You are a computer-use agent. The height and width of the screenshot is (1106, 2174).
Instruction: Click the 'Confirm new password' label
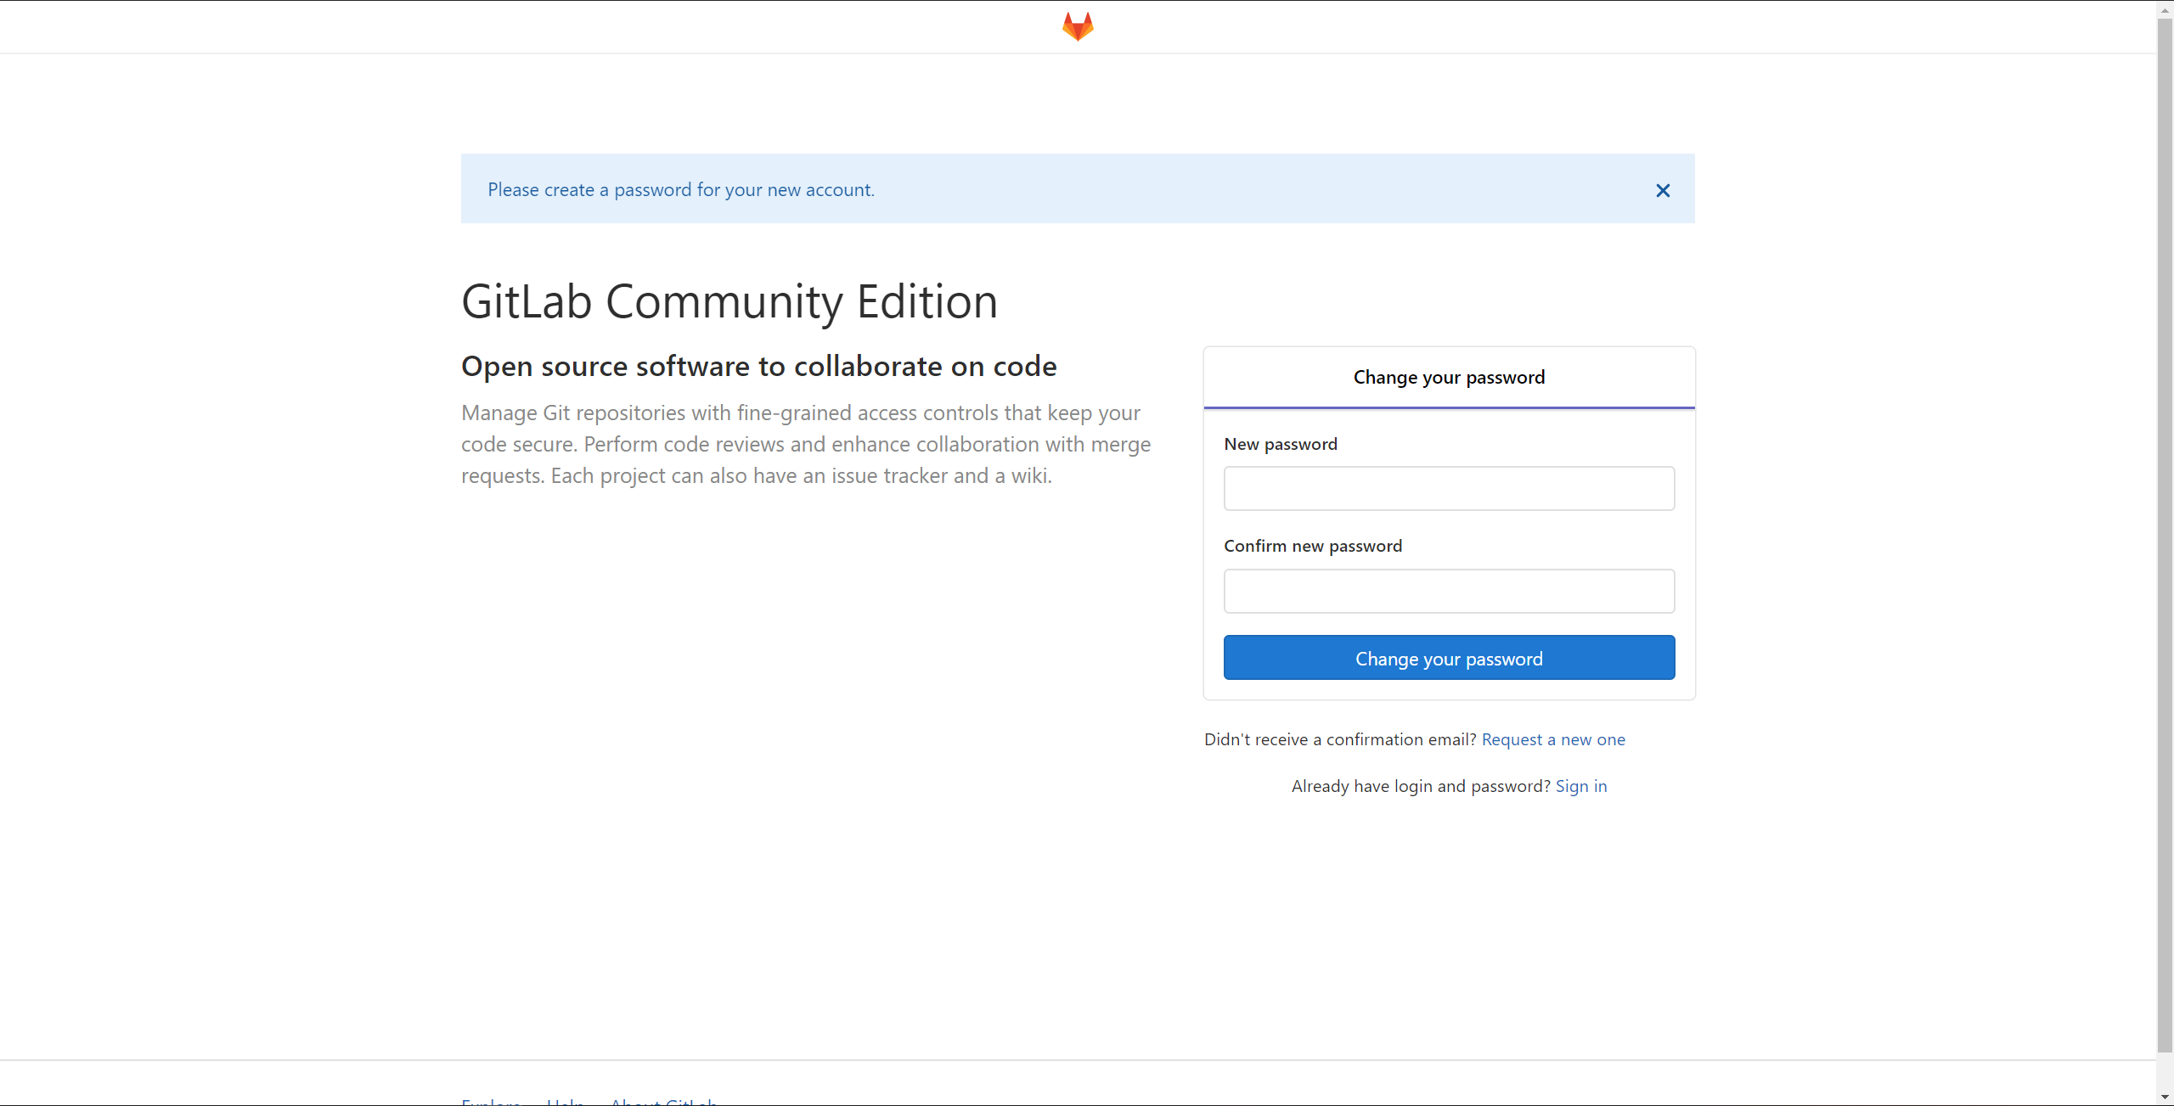1313,546
